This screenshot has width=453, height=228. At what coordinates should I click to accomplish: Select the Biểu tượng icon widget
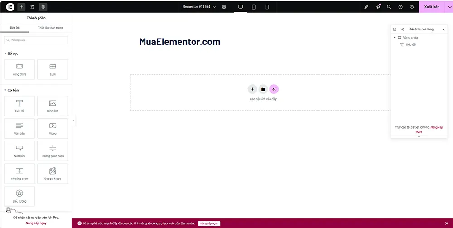19,196
